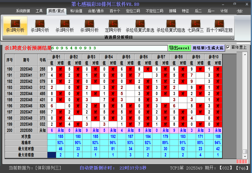252x173 pixels.
Task: Click the vertical scrollbar down arrow
Action: 245,157
